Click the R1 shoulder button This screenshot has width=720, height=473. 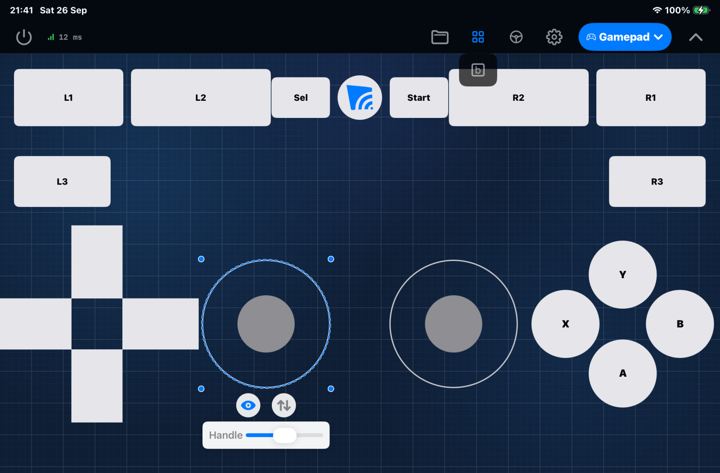tap(651, 98)
